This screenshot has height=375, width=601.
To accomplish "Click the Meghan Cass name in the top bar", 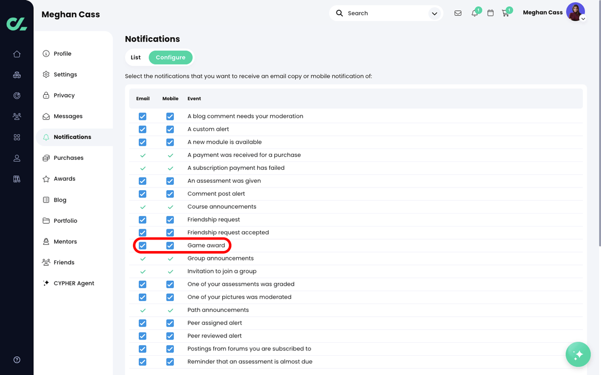I will click(x=543, y=12).
